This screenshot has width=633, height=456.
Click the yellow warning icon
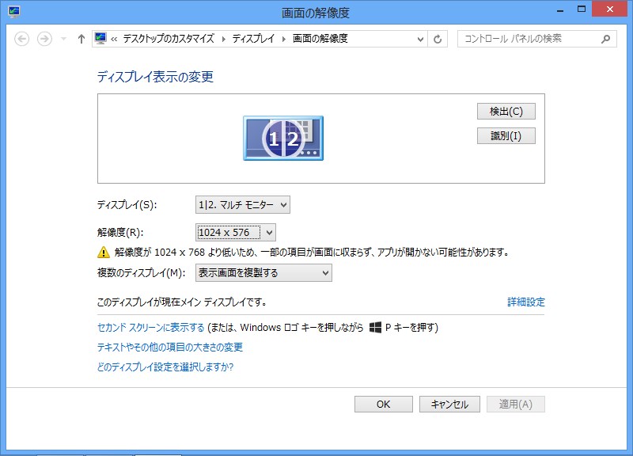pyautogui.click(x=103, y=253)
